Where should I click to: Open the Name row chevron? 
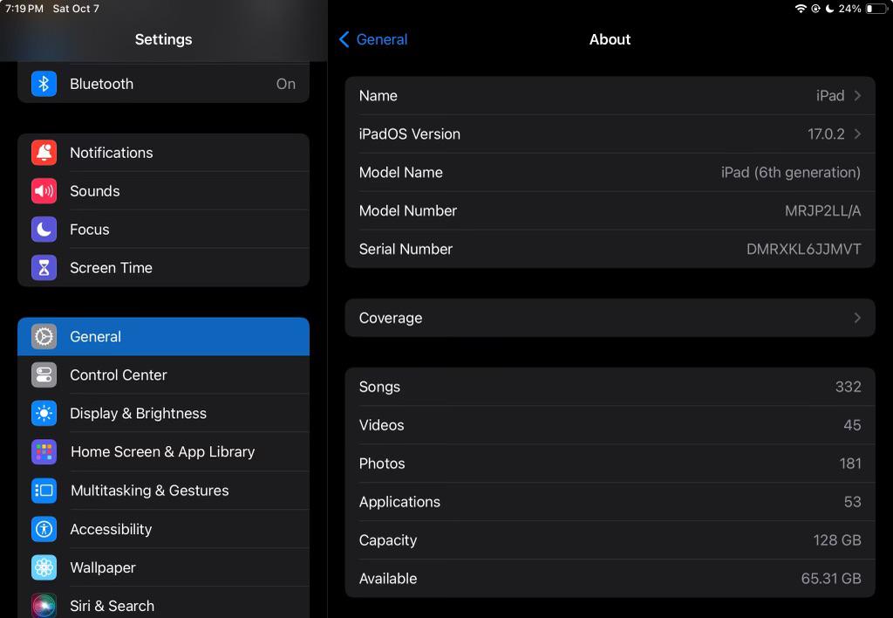pos(857,95)
